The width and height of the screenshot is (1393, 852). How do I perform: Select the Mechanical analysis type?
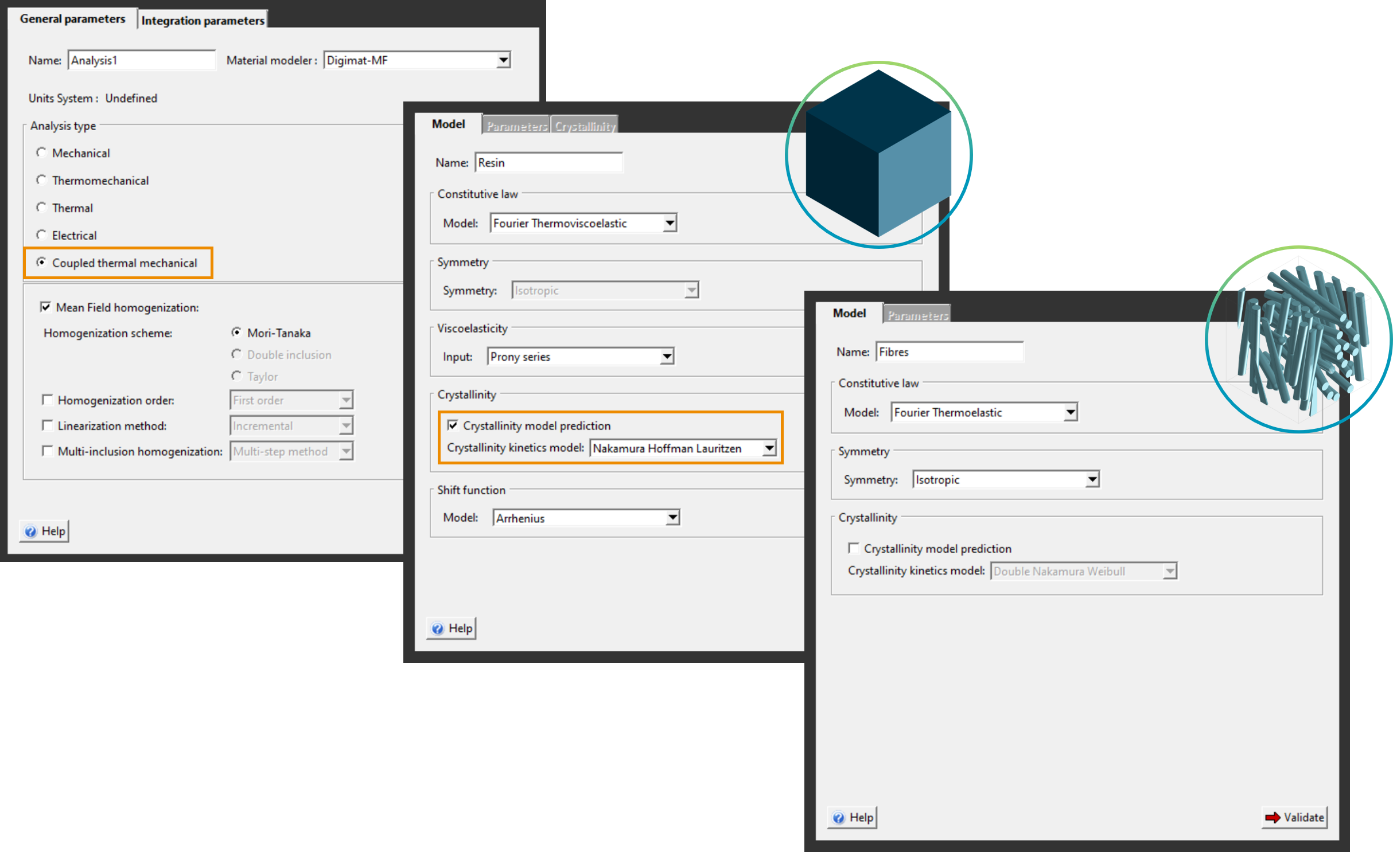coord(41,153)
